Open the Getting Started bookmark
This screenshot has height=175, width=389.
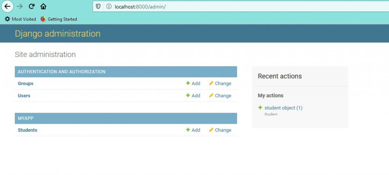point(59,19)
